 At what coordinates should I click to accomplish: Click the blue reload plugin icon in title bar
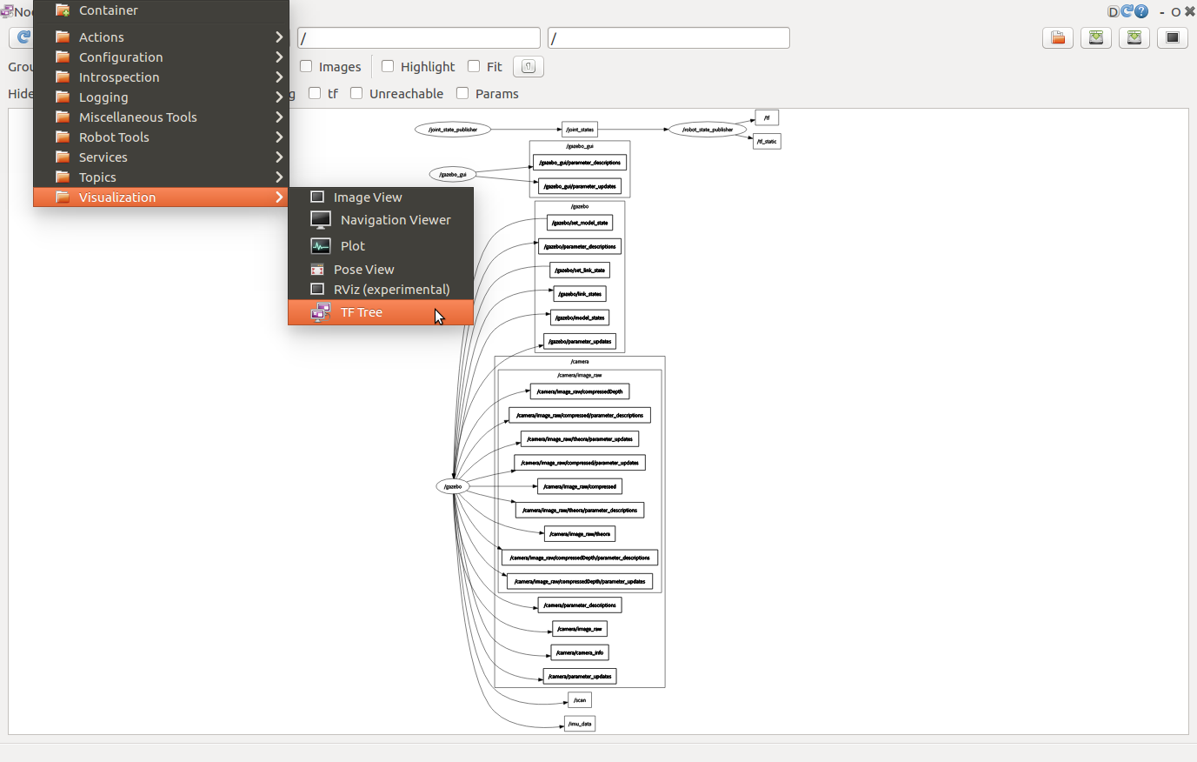[1127, 11]
